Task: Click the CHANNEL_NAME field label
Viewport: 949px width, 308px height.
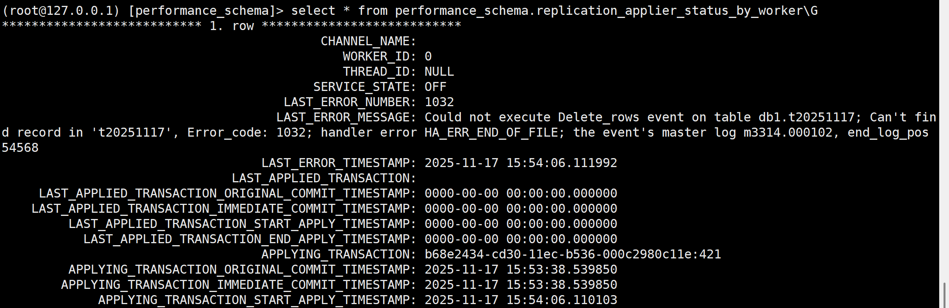Action: (368, 41)
